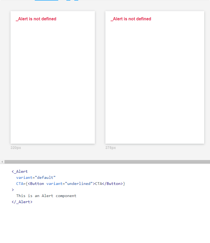
Task: Click the closing "</_Alert>" tag line
Action: tap(22, 202)
